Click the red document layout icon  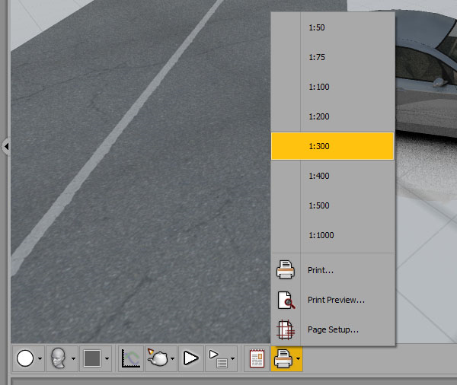point(257,358)
